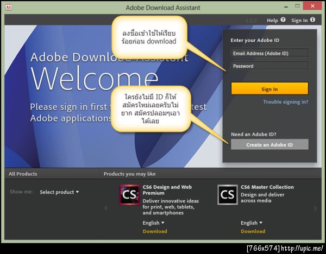
Task: Open Help question mark icon
Action: pos(283,20)
